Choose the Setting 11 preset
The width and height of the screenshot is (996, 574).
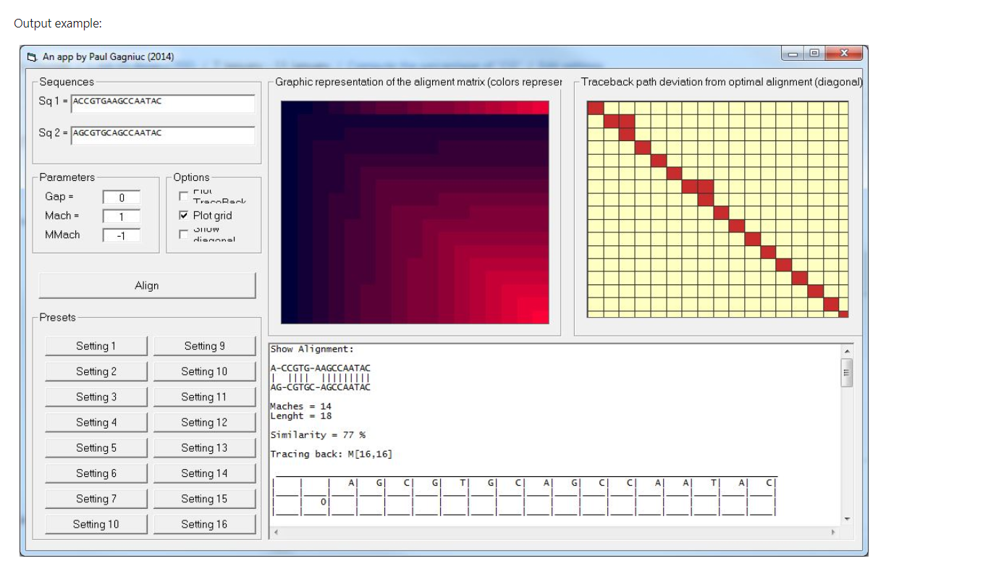(x=204, y=397)
